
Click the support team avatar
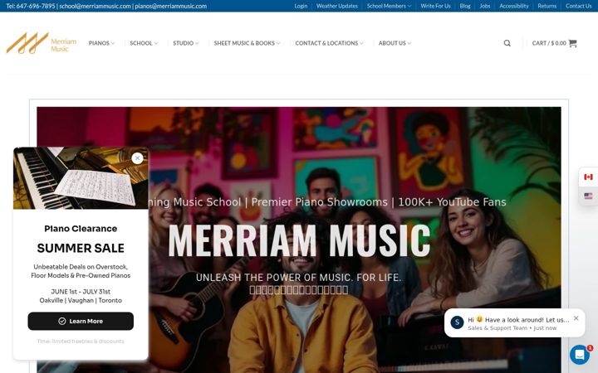pyautogui.click(x=457, y=322)
